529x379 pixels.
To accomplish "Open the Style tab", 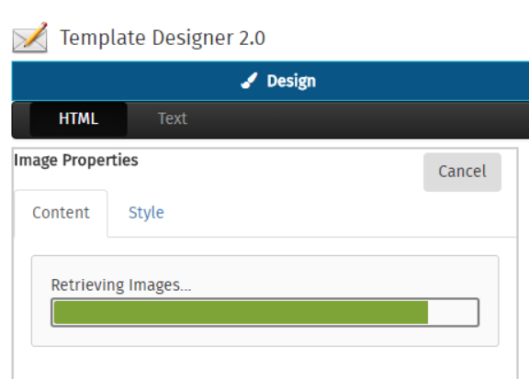I will [x=146, y=213].
